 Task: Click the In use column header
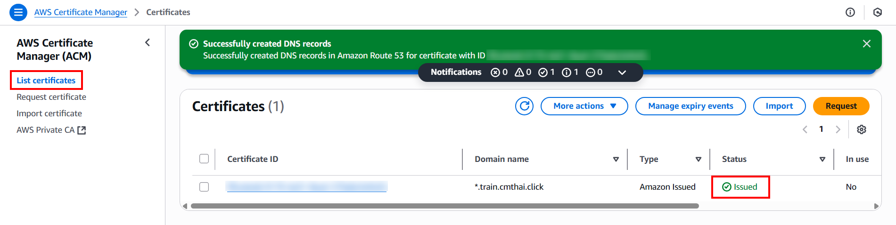click(857, 159)
